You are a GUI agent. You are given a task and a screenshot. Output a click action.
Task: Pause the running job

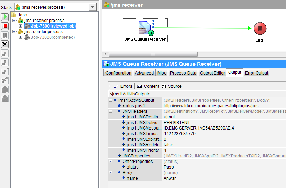pos(5,35)
